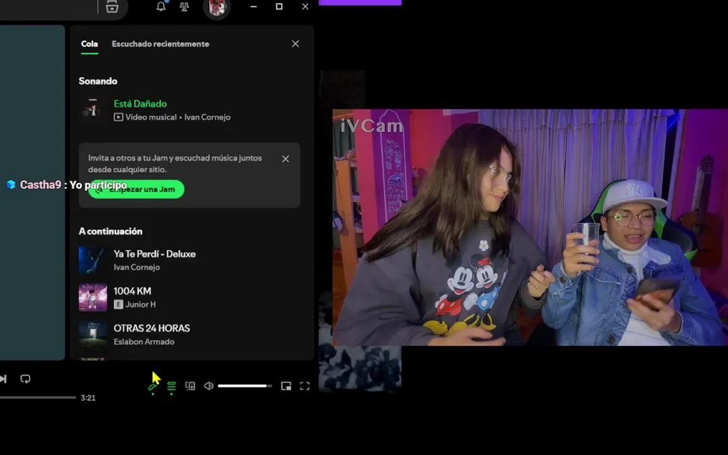Maximize the Spotify window
Viewport: 728px width, 455px height.
tap(279, 6)
